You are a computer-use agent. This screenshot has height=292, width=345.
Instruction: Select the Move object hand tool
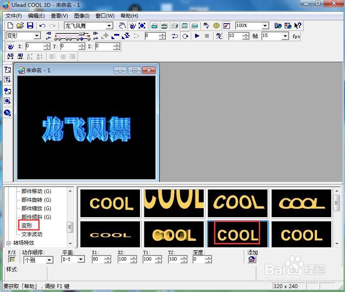(122, 26)
